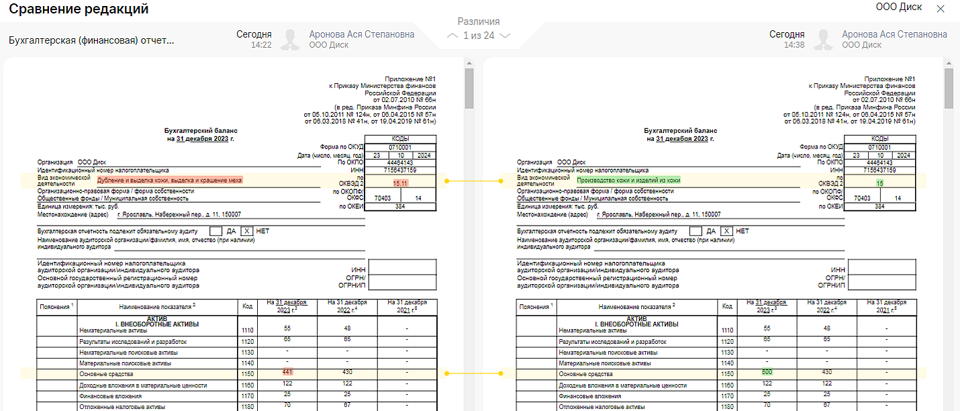Screen dimensions: 960x411
Task: Click the left pane scrollbar up arrow
Action: click(x=469, y=63)
